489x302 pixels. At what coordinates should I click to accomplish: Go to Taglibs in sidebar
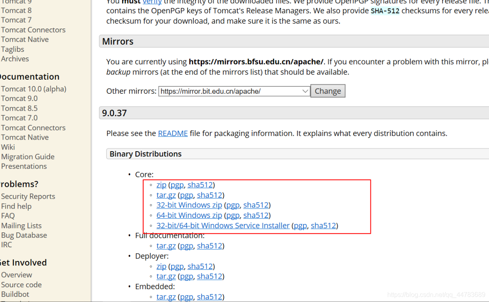point(12,49)
